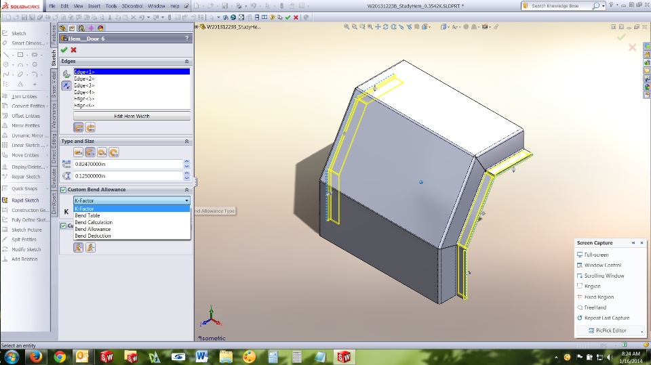
Task: Click the hem length input field
Action: pyautogui.click(x=128, y=165)
